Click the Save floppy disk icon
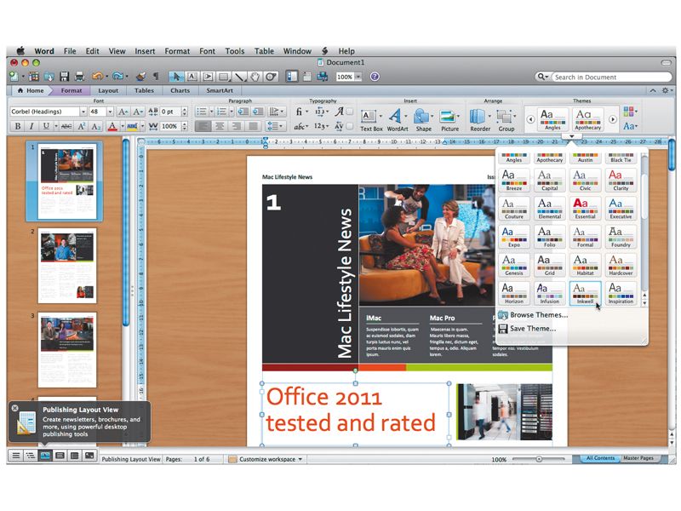Viewport: 681px width, 511px height. (x=65, y=77)
